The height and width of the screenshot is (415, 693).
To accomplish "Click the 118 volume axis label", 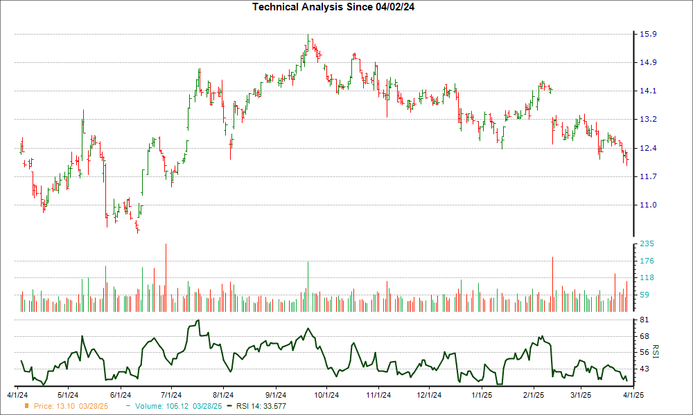I will tap(647, 277).
